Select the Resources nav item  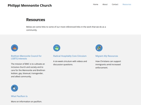pos(127,4)
